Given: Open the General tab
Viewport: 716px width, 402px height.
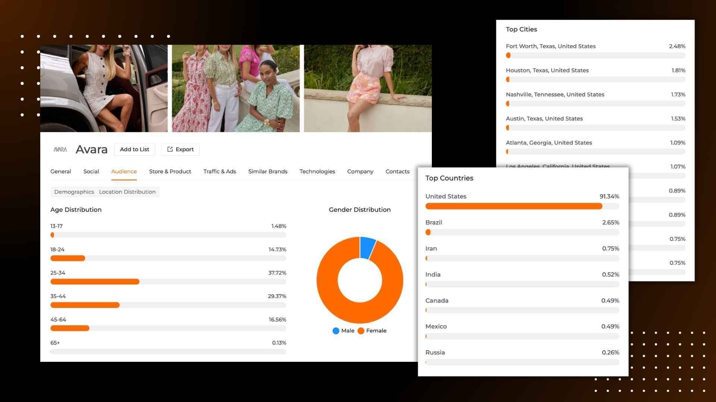Looking at the screenshot, I should (61, 171).
